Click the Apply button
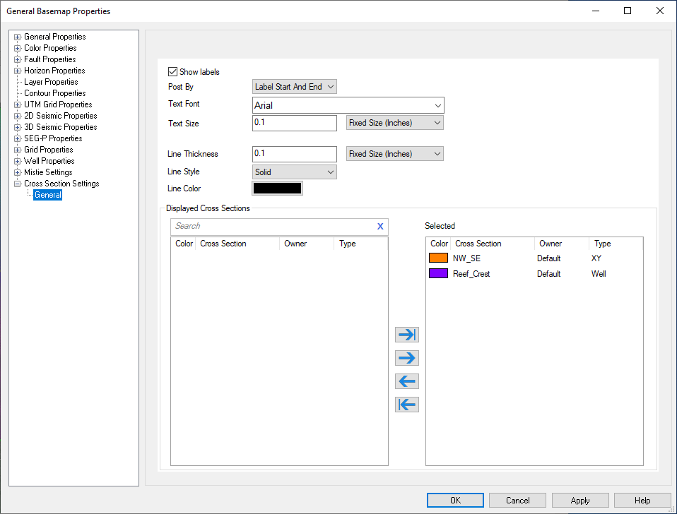Viewport: 677px width, 514px height. coord(580,501)
